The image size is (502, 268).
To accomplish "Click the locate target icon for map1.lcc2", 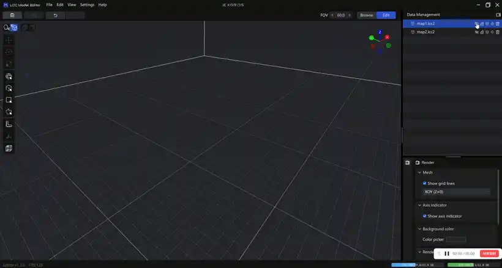I will 492,24.
